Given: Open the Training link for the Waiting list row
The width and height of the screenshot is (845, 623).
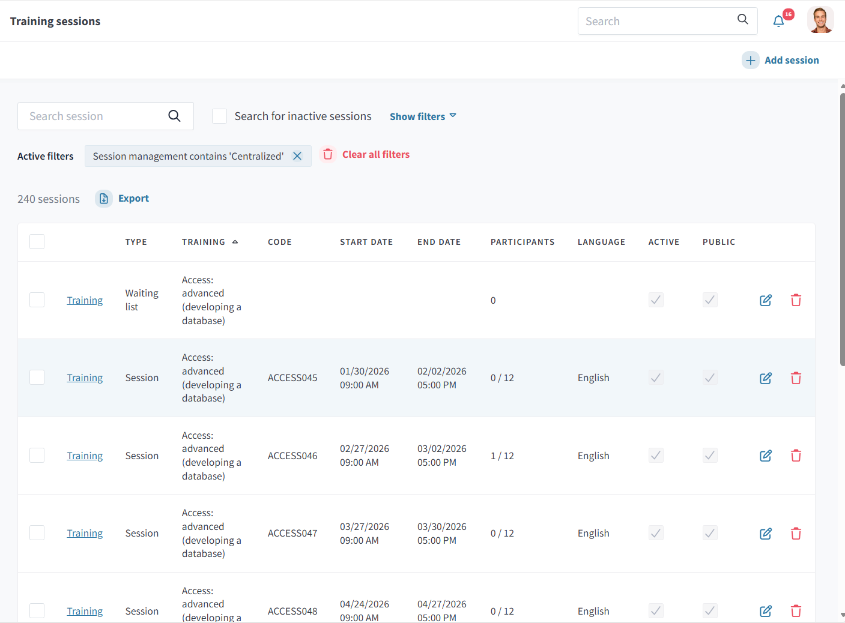Looking at the screenshot, I should tap(85, 300).
